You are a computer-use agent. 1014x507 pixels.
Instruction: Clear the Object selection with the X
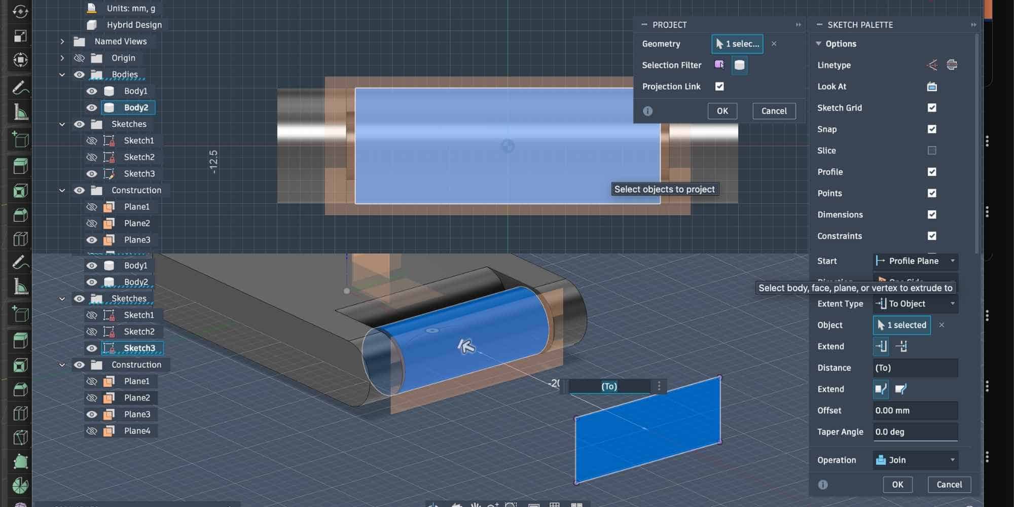point(941,325)
